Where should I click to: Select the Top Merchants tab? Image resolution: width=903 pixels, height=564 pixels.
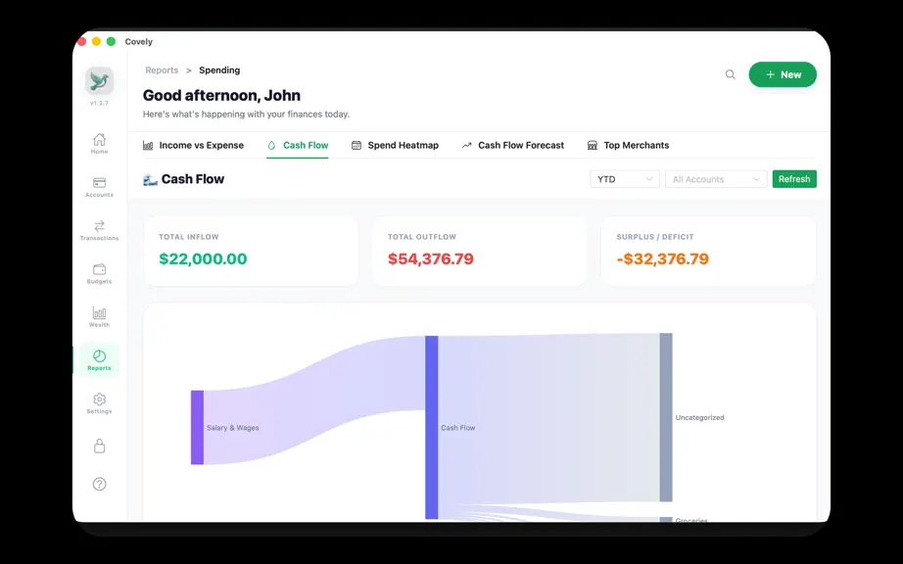tap(628, 145)
